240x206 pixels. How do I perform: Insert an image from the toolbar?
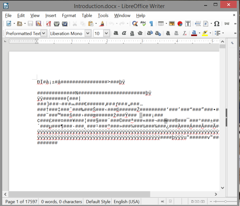click(172, 23)
